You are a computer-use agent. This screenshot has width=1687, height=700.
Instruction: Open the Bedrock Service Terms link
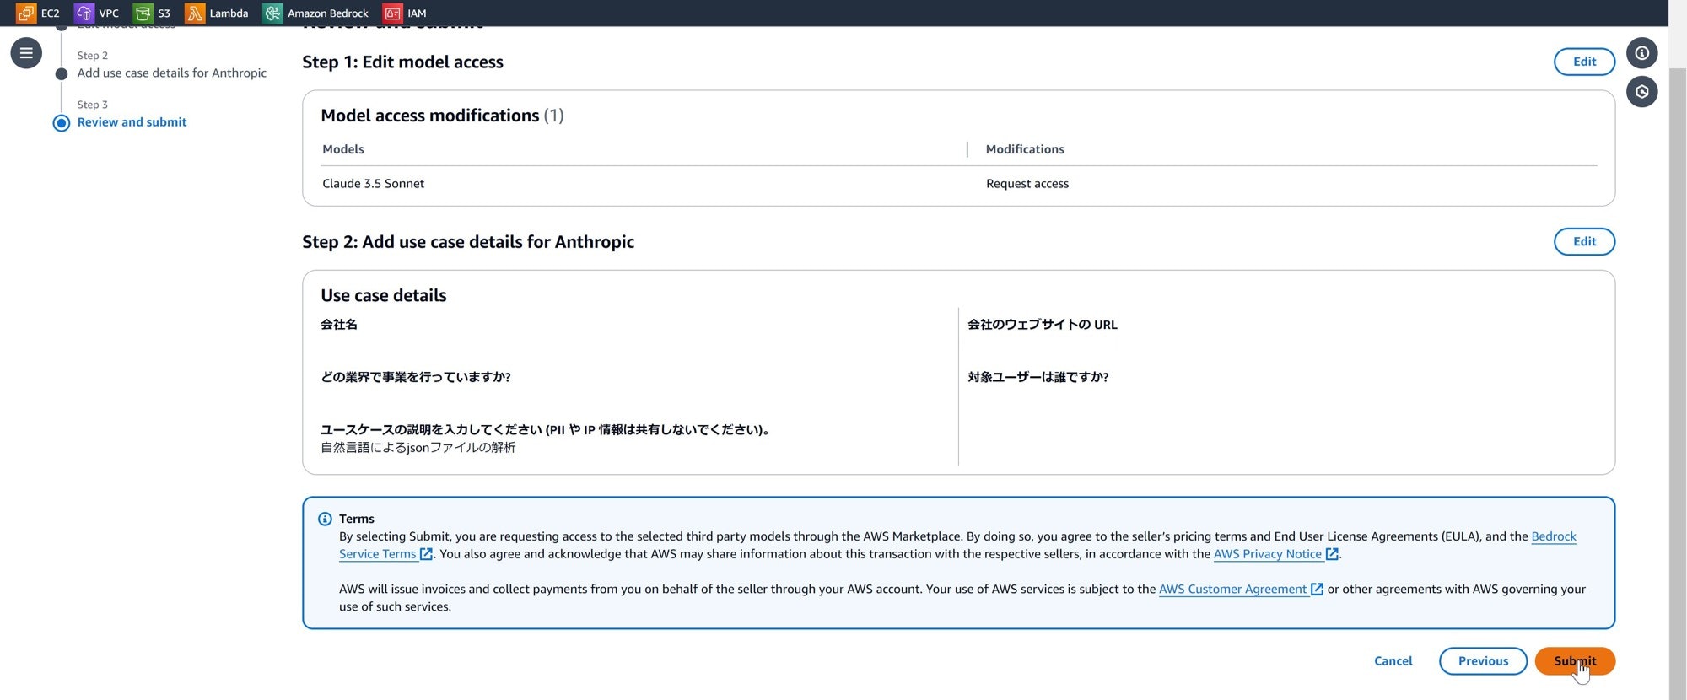point(1554,536)
